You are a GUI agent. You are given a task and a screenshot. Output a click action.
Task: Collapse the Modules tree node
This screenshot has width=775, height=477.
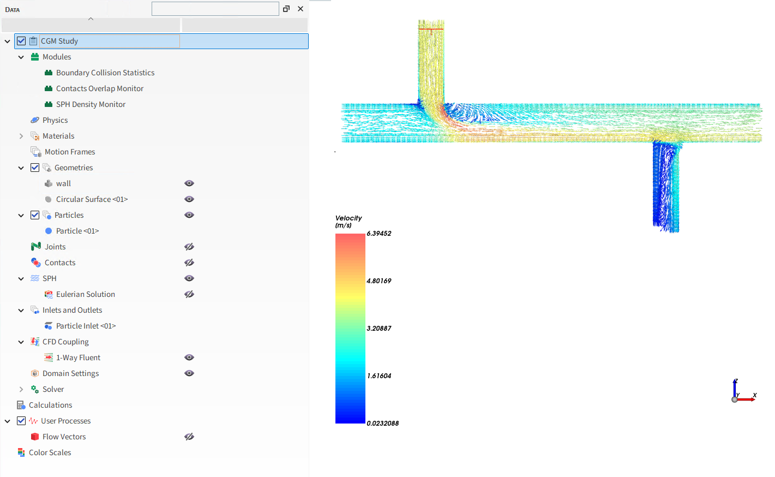click(21, 57)
